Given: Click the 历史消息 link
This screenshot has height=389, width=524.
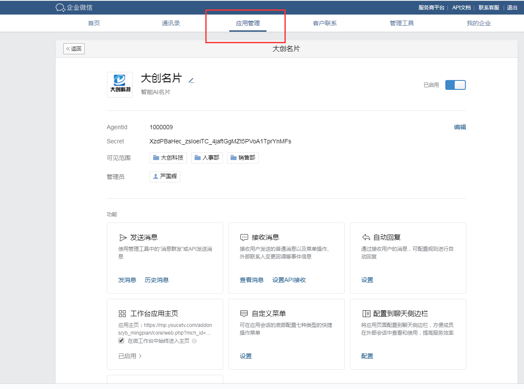Looking at the screenshot, I should click(157, 280).
